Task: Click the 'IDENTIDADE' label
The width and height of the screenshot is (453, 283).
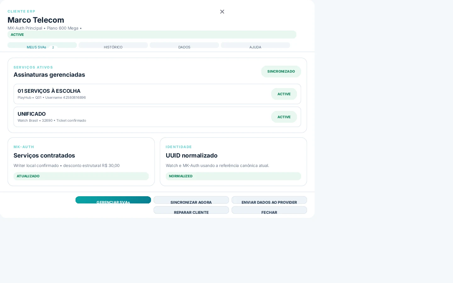Action: pos(179,147)
